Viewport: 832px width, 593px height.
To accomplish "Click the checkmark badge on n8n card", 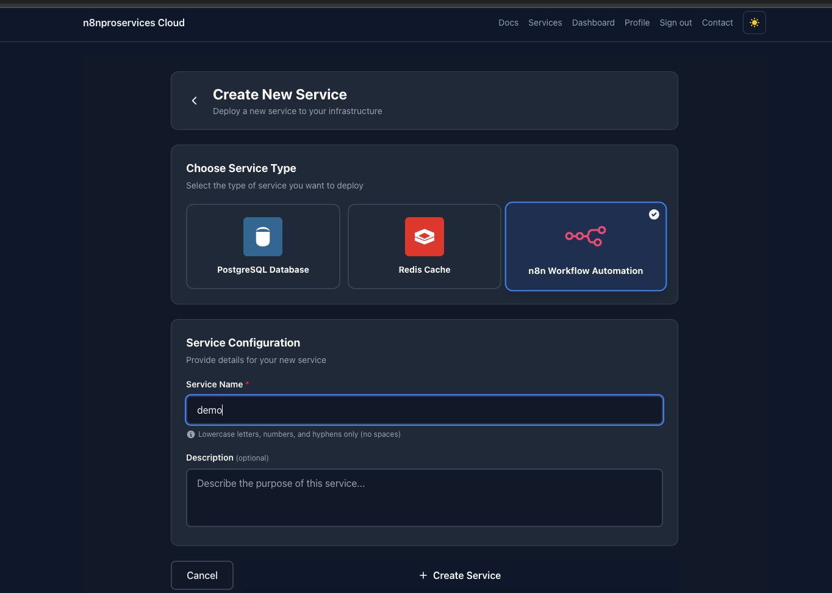I will coord(654,214).
